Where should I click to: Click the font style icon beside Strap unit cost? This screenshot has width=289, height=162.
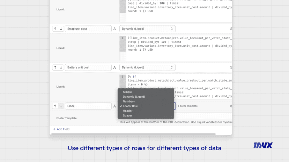(114, 29)
